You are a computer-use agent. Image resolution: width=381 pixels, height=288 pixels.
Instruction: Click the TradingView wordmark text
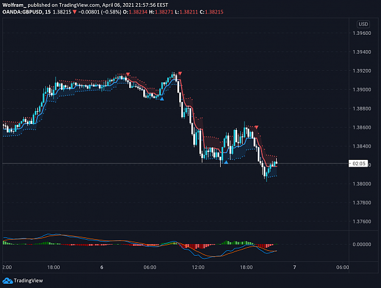pos(28,281)
